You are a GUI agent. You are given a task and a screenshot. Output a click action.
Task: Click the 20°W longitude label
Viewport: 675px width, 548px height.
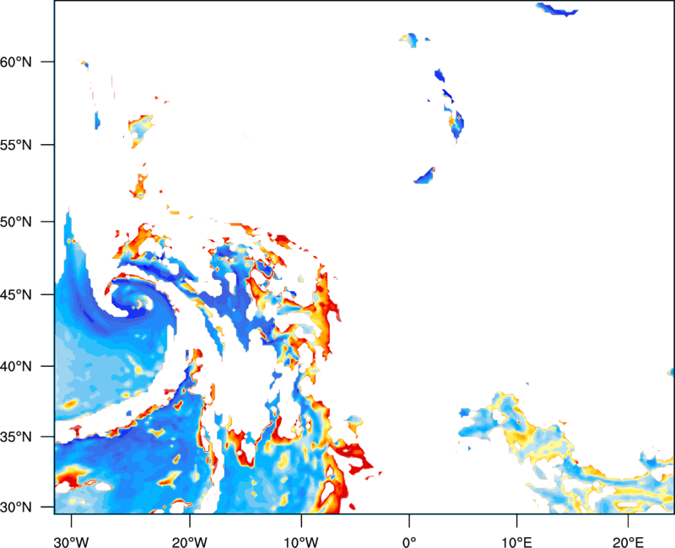point(189,542)
